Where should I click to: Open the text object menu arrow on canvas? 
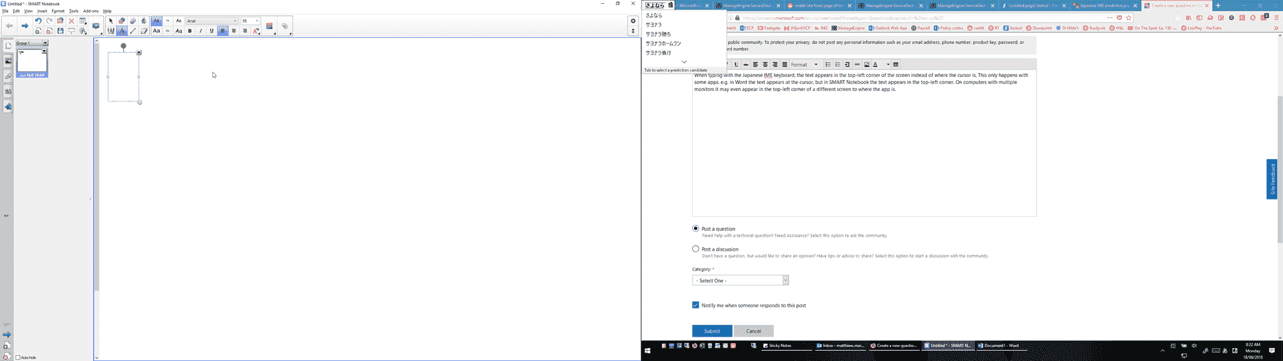[x=139, y=53]
